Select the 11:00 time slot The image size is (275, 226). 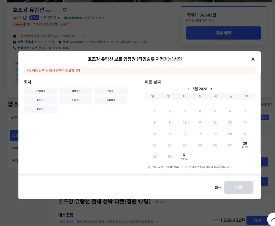click(x=111, y=91)
